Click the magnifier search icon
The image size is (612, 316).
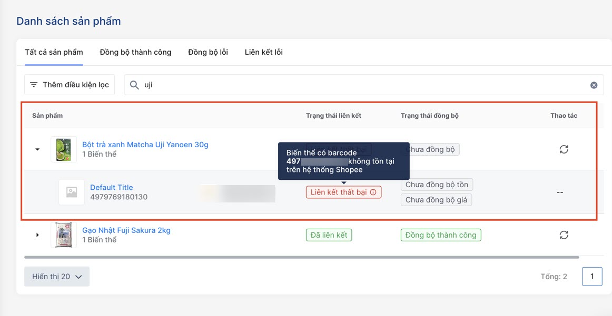coord(134,85)
